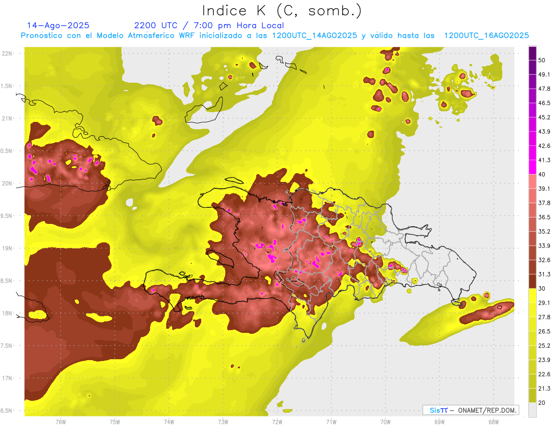Click the colorbar value '49.1'

tap(544, 74)
